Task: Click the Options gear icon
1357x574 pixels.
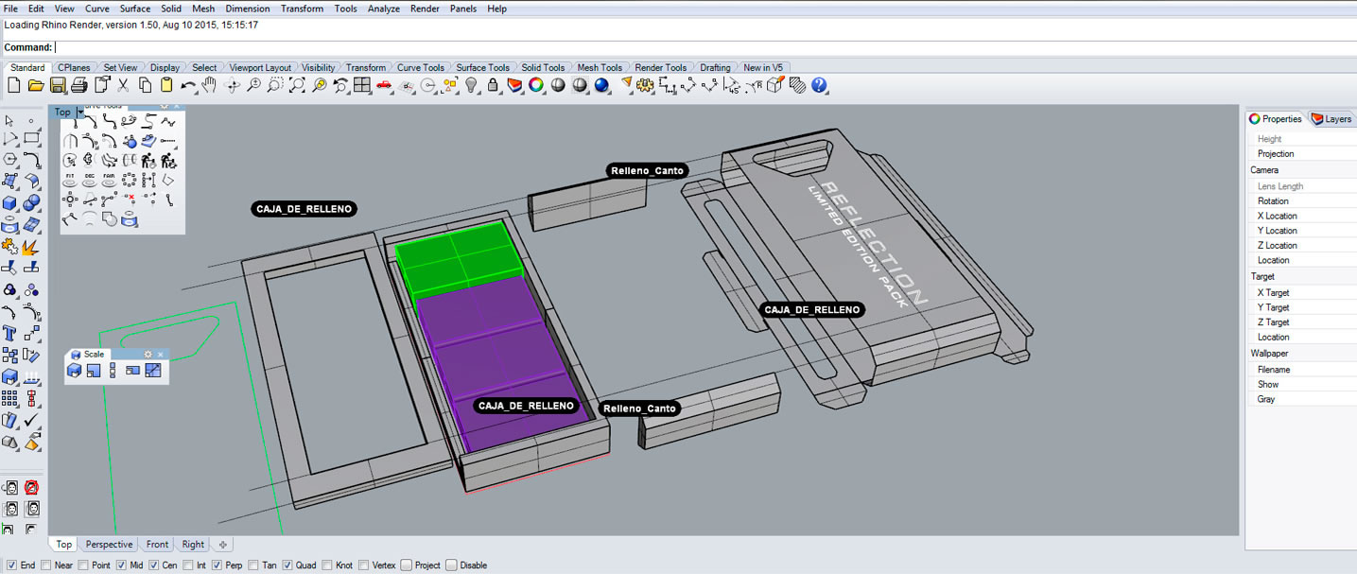Action: click(646, 85)
